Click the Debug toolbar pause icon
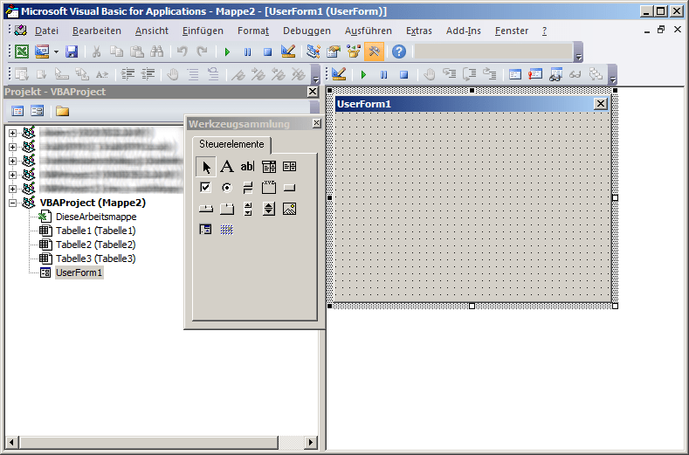The height and width of the screenshot is (455, 689). pos(383,74)
